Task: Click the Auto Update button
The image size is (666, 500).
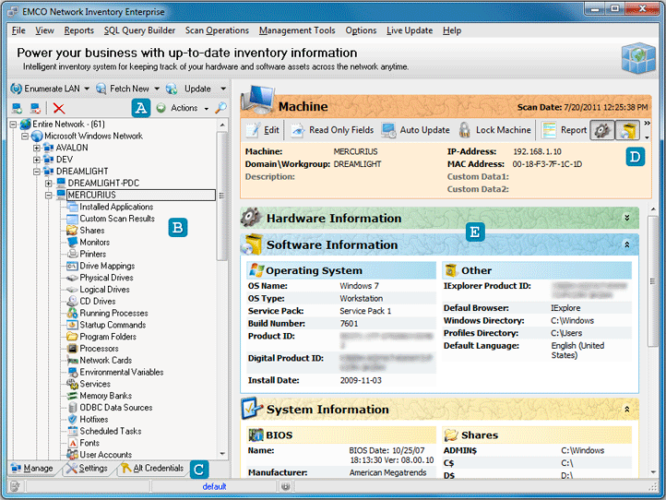Action: pos(415,130)
